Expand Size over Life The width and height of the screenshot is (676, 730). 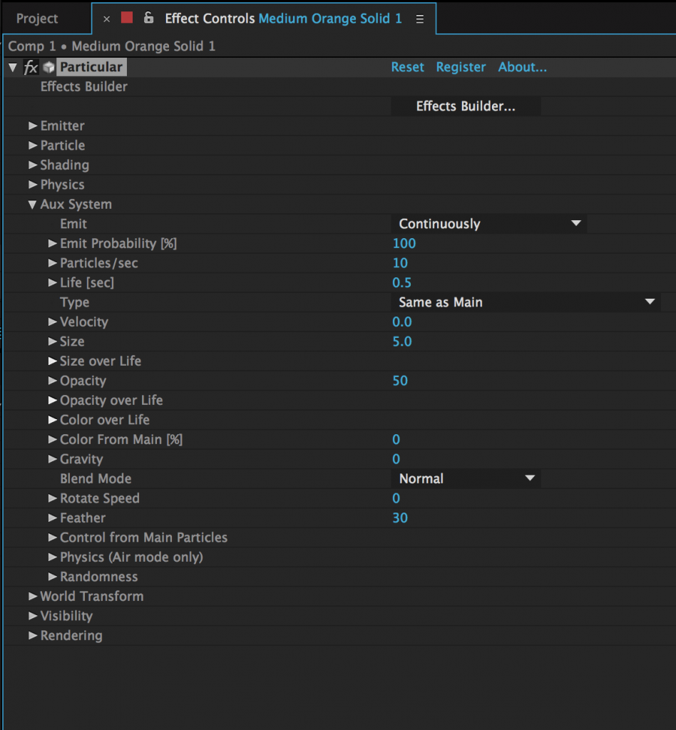click(52, 361)
